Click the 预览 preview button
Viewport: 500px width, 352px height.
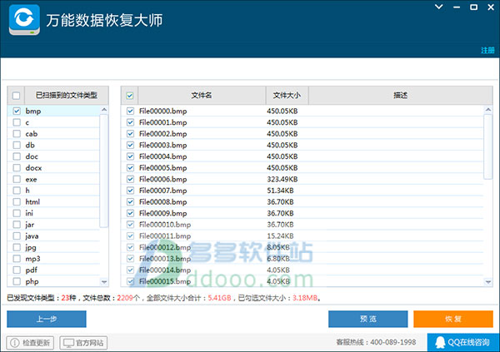[368, 319]
